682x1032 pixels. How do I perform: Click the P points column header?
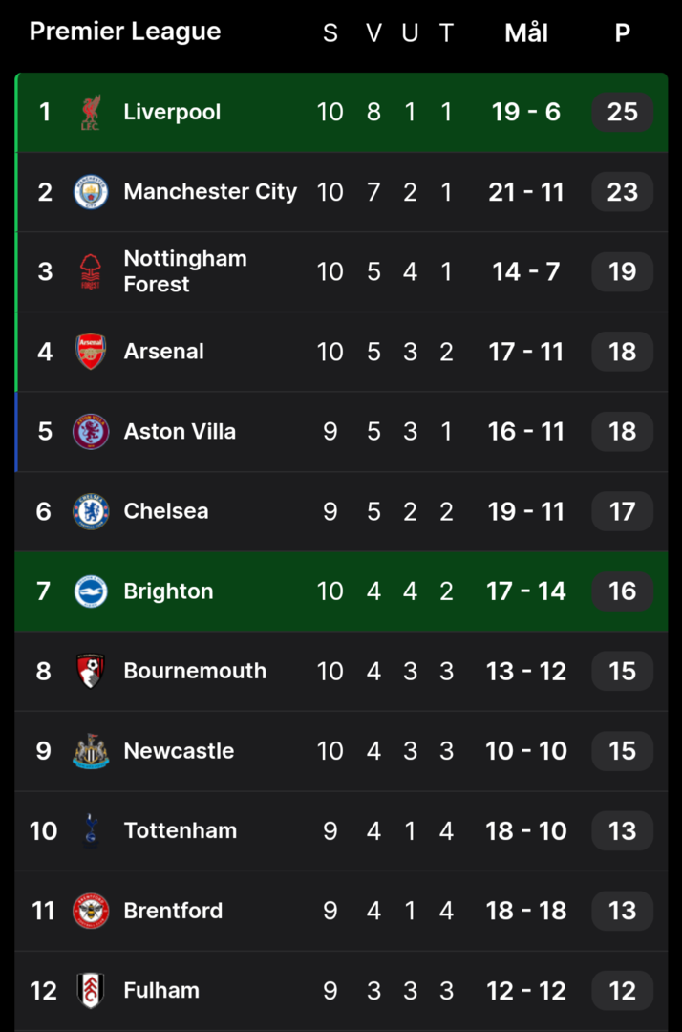pyautogui.click(x=622, y=33)
